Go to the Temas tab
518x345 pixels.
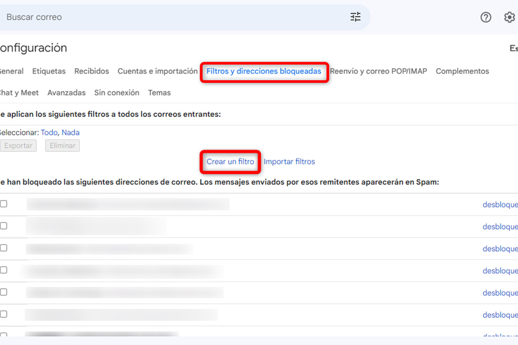[159, 93]
